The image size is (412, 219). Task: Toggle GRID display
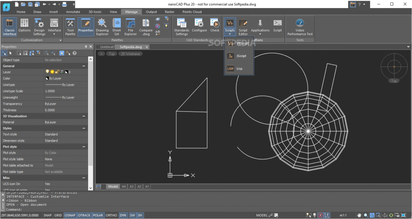(x=58, y=215)
